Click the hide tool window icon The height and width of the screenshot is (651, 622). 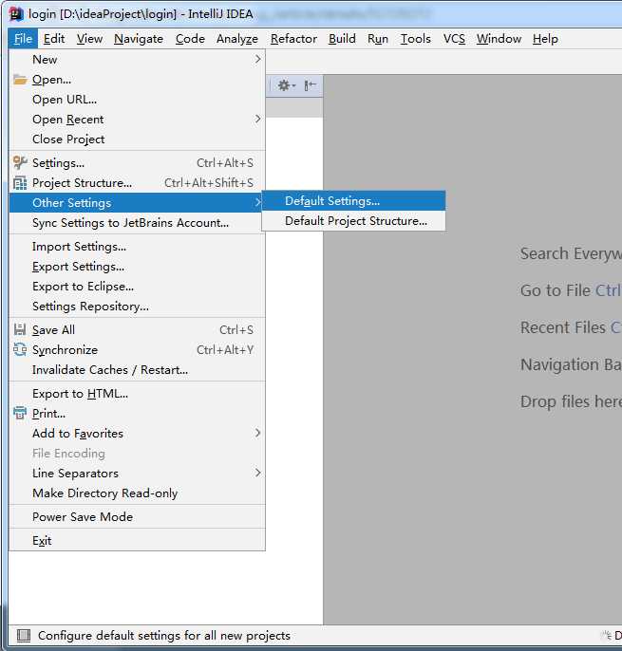tap(310, 85)
